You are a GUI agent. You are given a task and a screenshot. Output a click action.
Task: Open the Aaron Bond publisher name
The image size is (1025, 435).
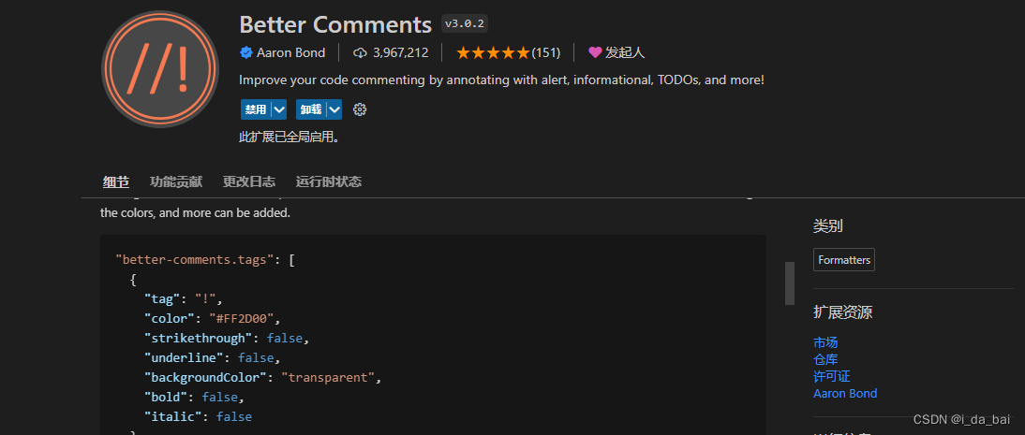tap(290, 53)
